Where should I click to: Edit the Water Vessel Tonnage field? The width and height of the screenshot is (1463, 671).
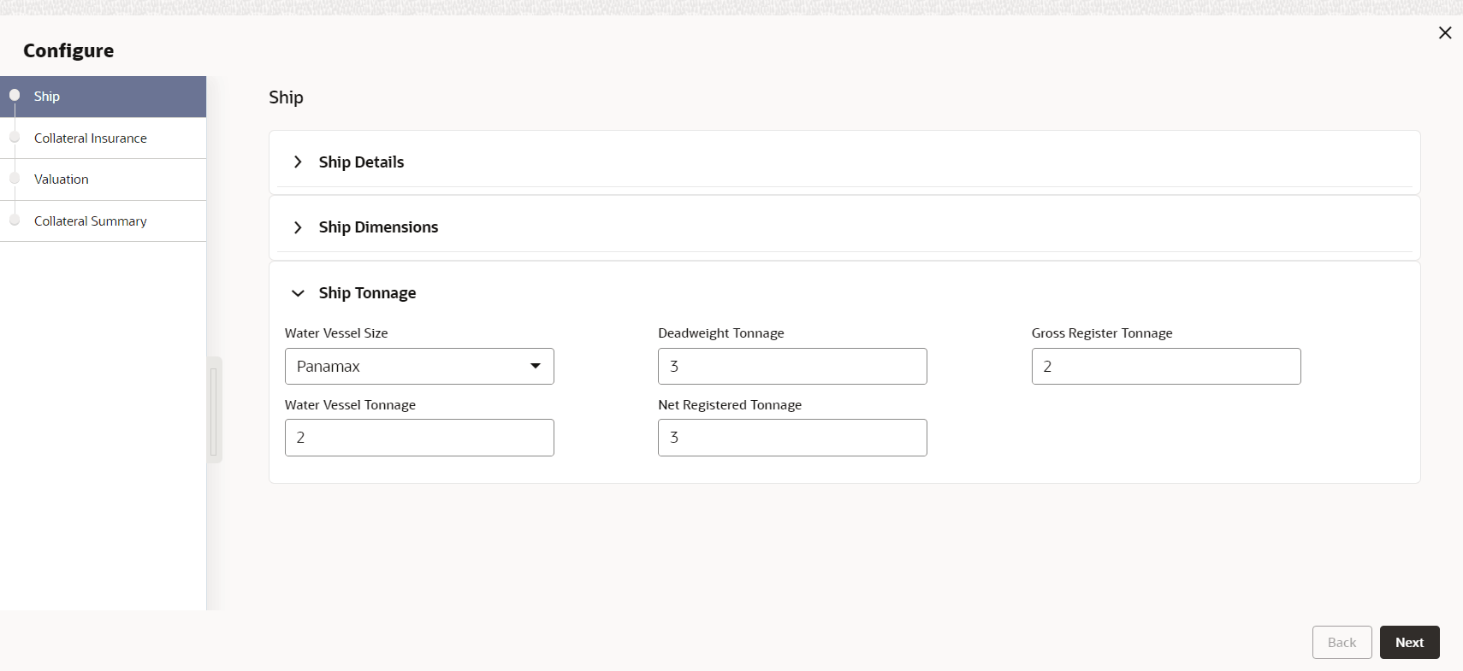point(419,438)
